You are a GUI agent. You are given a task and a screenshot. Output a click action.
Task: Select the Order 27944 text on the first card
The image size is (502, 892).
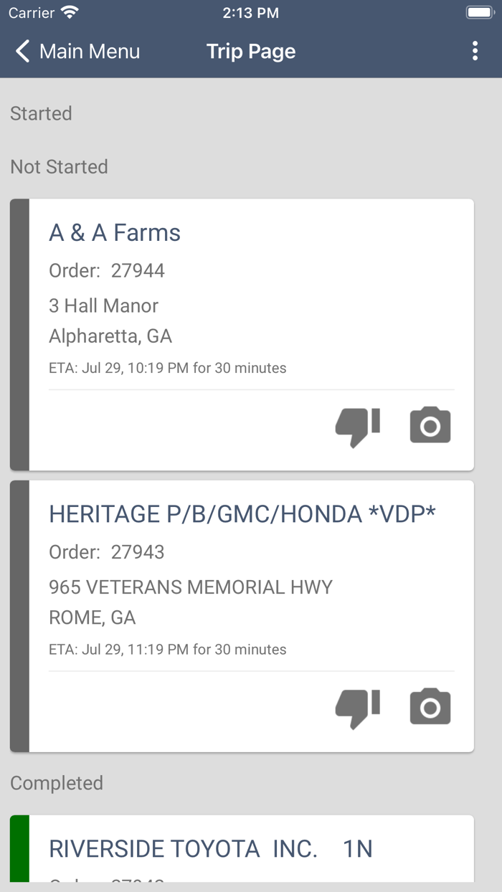106,270
